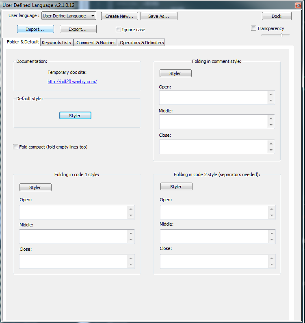Click up arrow of comment style Middle field

tap(271, 118)
